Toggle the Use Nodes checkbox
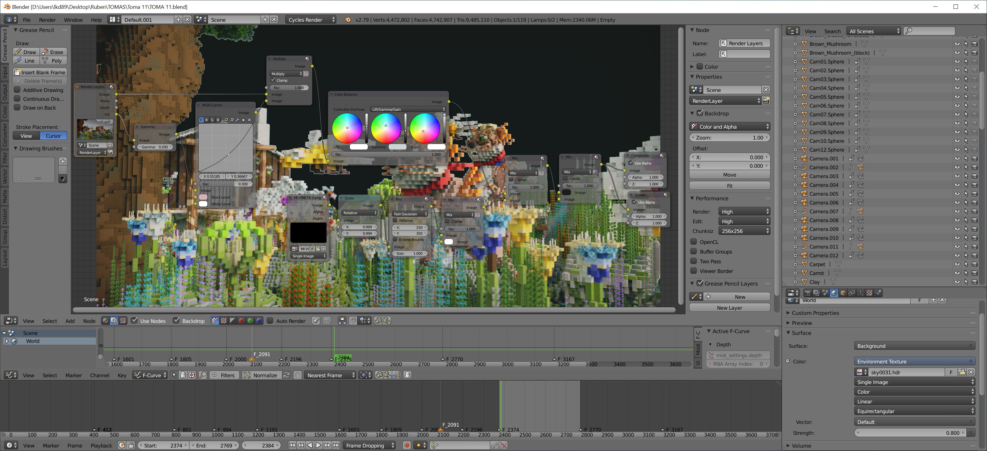This screenshot has height=451, width=987. 135,321
